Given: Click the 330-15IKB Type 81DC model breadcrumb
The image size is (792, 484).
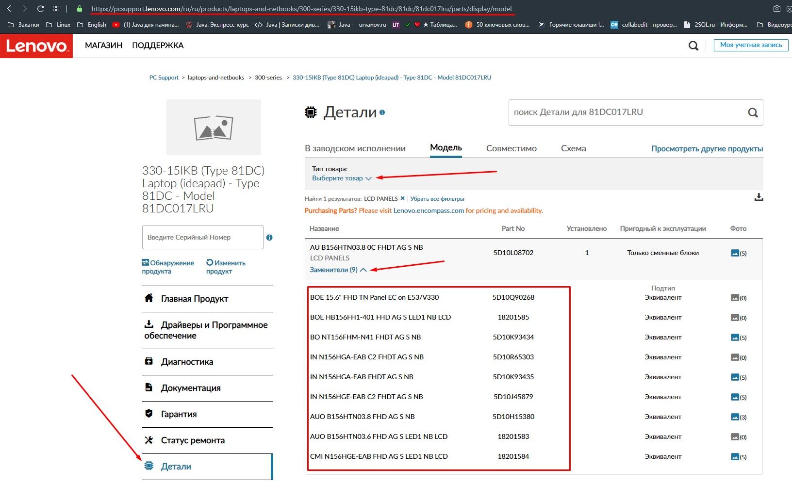Looking at the screenshot, I should pos(392,78).
